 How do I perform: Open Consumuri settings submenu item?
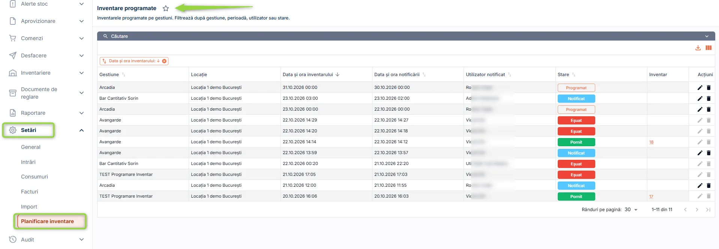coord(35,177)
